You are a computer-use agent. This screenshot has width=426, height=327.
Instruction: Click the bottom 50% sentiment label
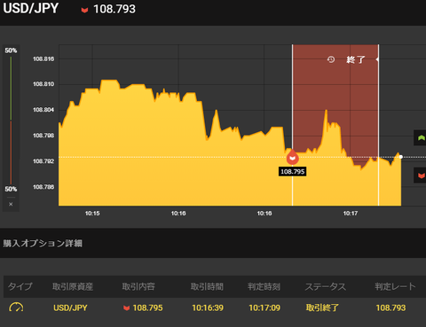click(x=11, y=189)
